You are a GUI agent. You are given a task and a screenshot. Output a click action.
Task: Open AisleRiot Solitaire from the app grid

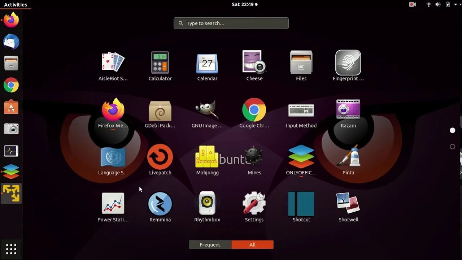coord(113,66)
